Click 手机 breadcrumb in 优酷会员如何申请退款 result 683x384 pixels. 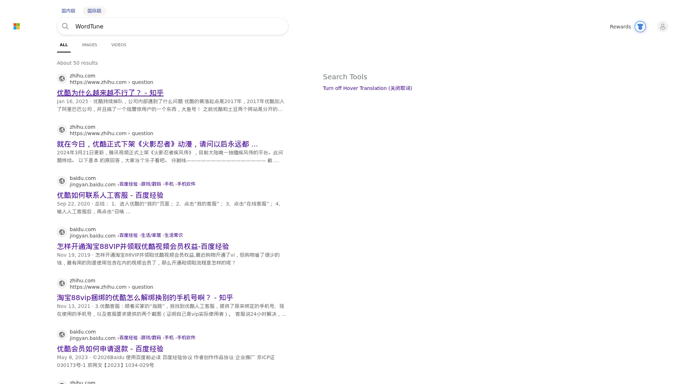tap(169, 338)
